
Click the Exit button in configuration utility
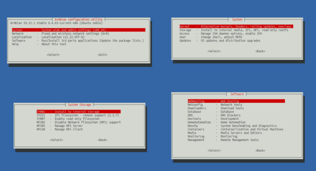click(102, 54)
